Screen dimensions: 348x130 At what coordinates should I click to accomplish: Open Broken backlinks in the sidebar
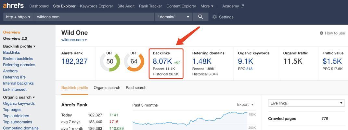tap(18, 59)
